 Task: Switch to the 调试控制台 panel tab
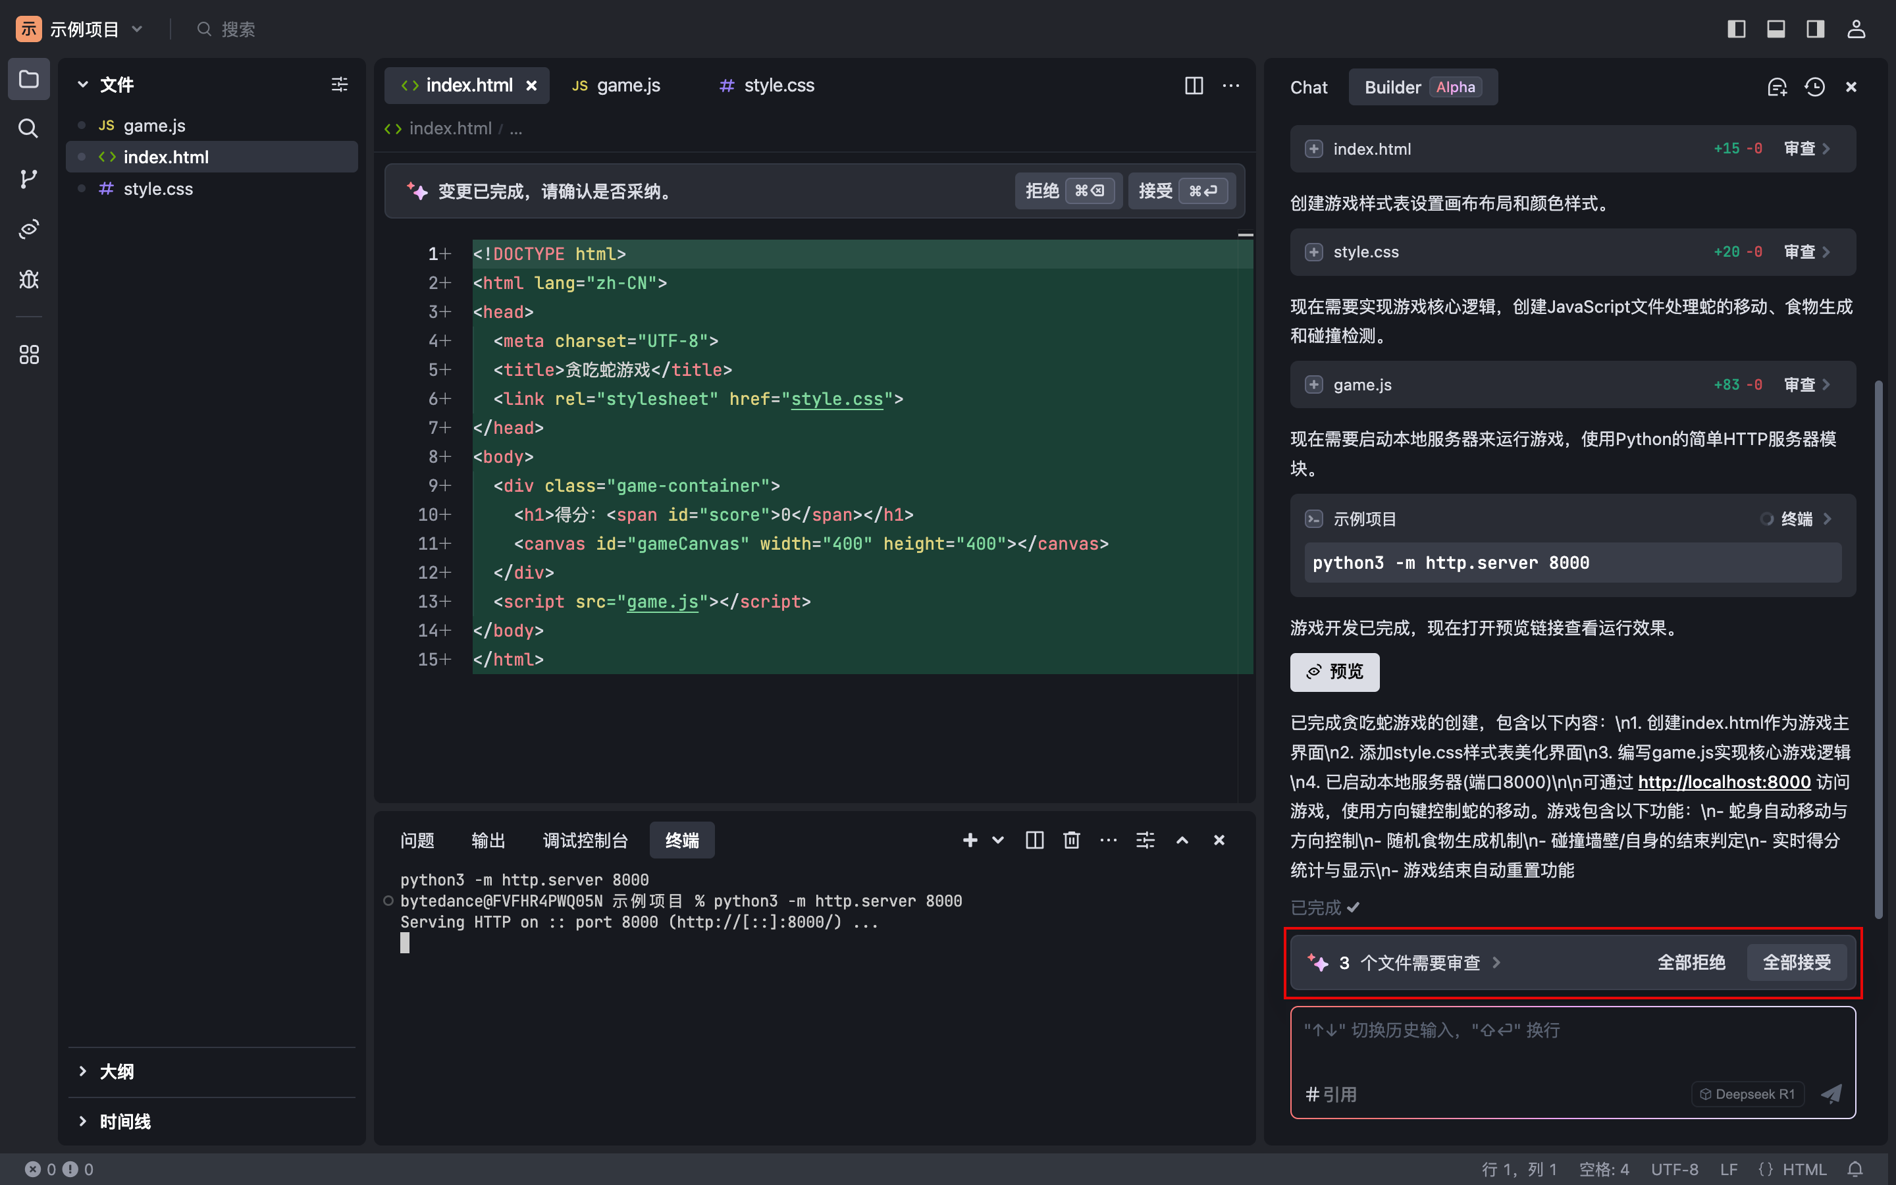click(x=585, y=840)
